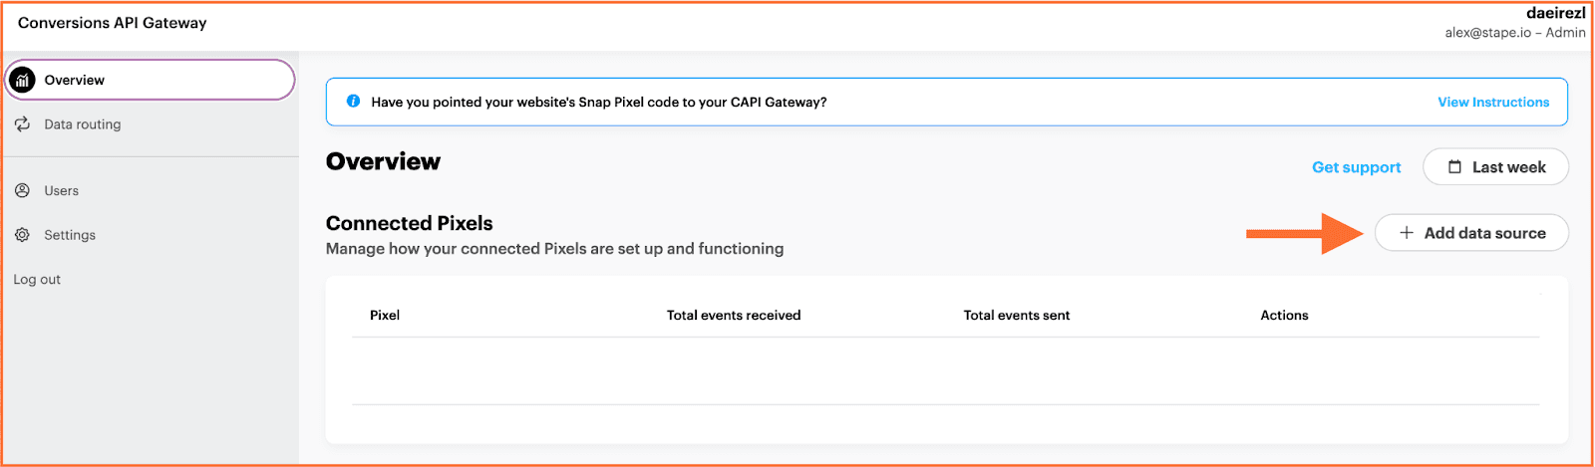The width and height of the screenshot is (1595, 467).
Task: Click the blue info icon in banner
Action: coord(353,102)
